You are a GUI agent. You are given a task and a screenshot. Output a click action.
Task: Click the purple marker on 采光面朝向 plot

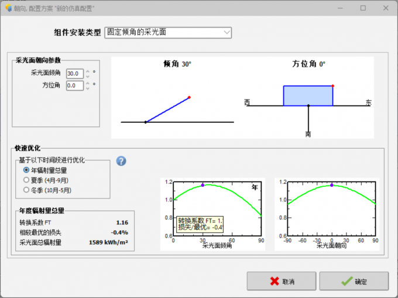click(x=332, y=185)
